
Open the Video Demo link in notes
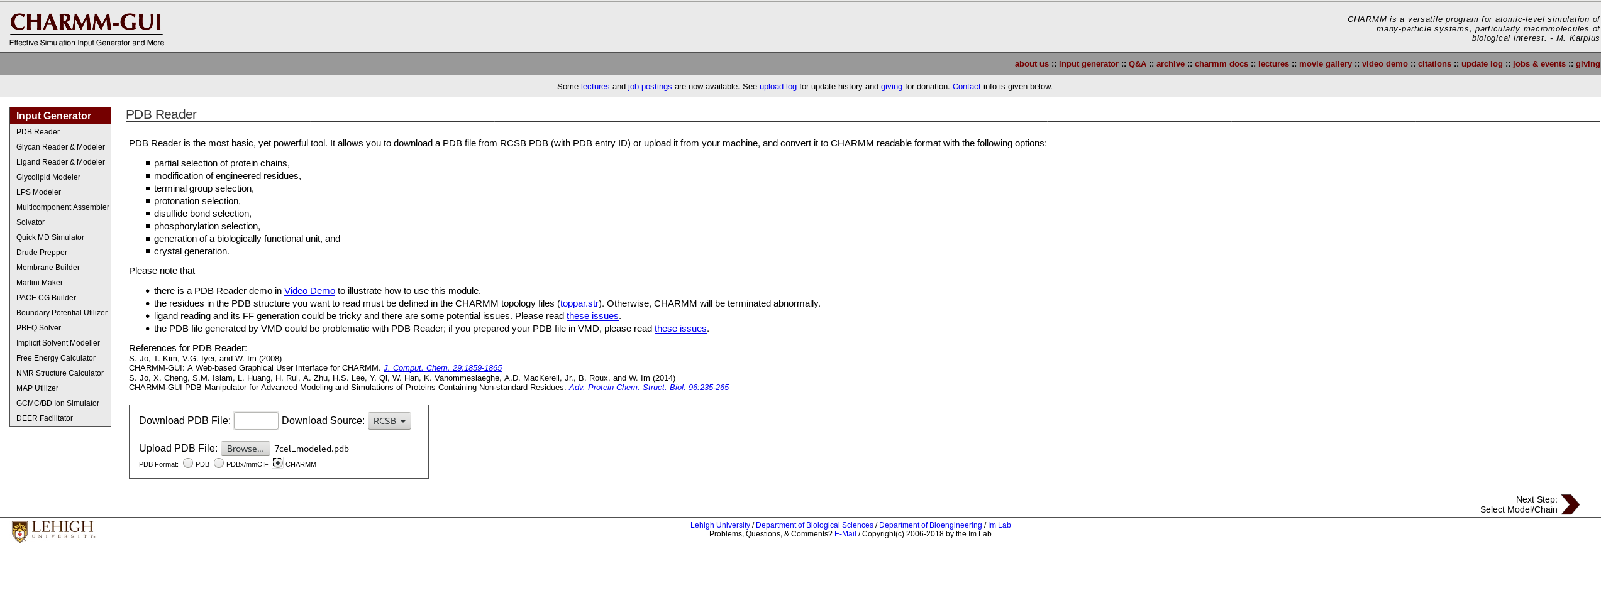coord(309,291)
